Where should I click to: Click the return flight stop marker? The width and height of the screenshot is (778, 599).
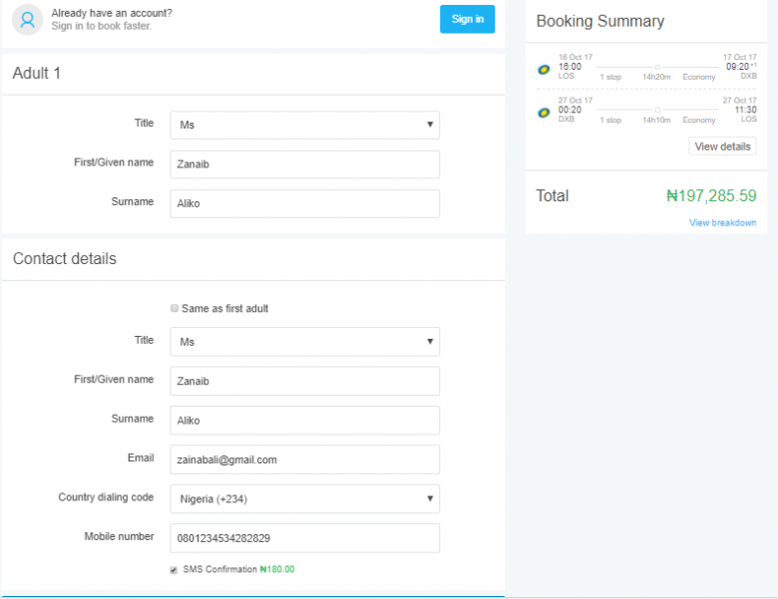point(657,110)
